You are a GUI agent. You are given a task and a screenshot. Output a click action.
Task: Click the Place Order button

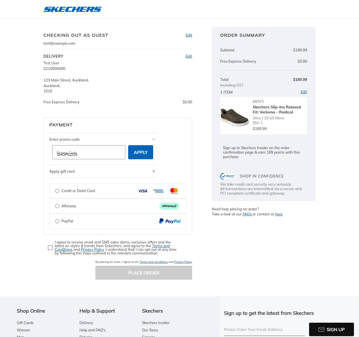[x=144, y=273]
